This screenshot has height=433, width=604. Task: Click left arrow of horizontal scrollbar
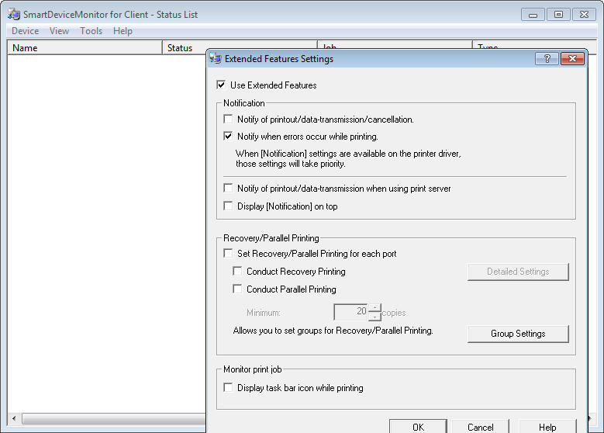click(x=14, y=418)
